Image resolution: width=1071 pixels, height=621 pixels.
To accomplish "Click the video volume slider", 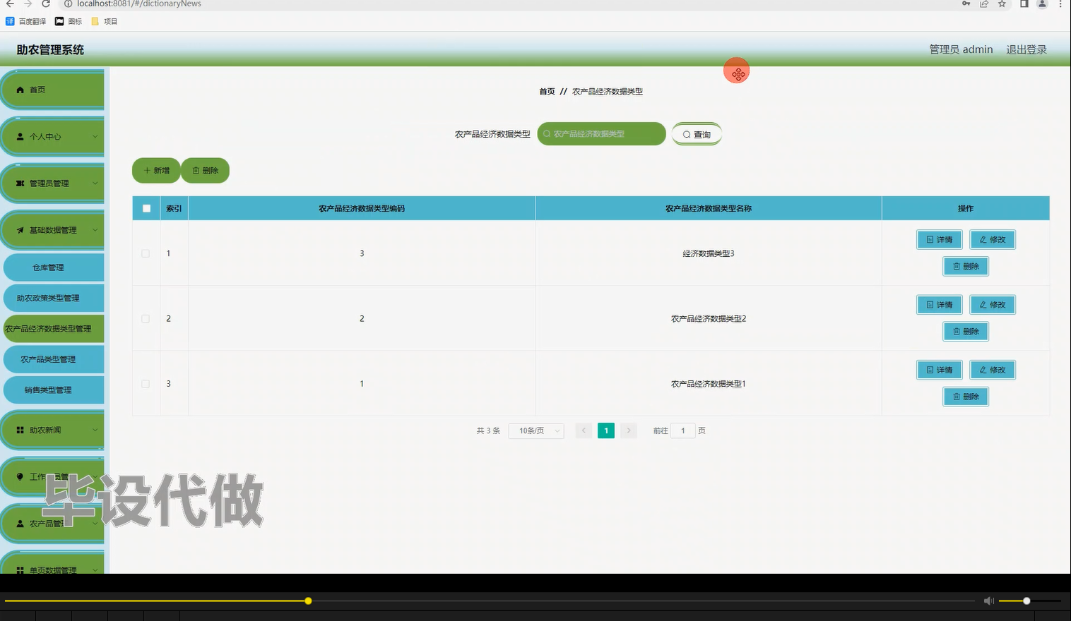I will click(x=1029, y=601).
